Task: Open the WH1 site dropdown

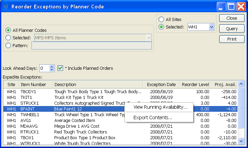Action: coord(212,27)
